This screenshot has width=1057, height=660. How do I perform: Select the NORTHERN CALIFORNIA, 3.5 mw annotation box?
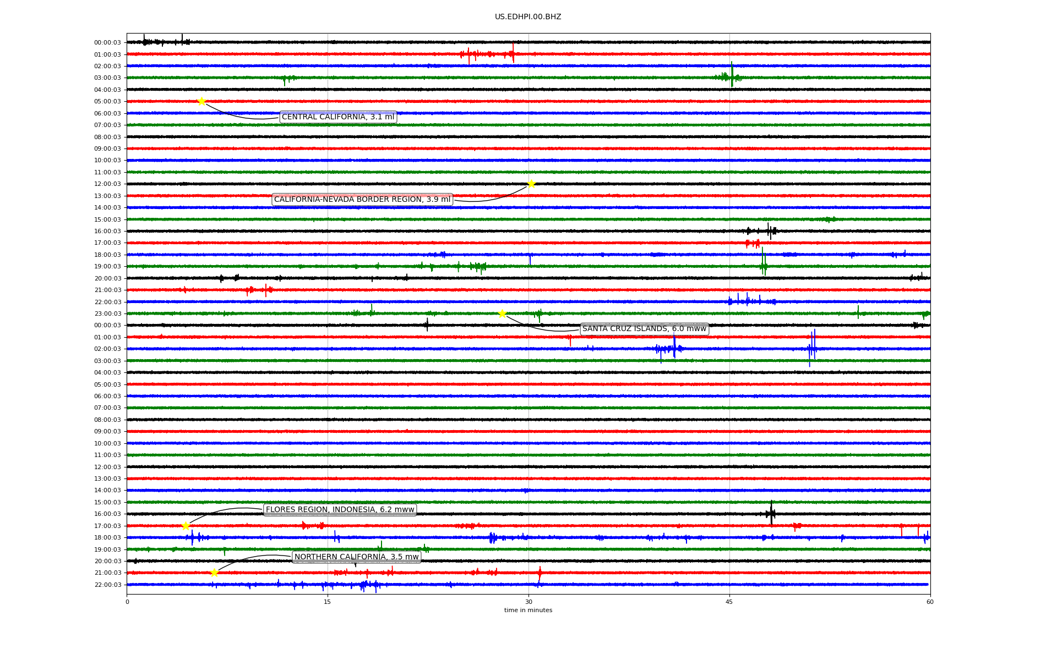click(356, 557)
